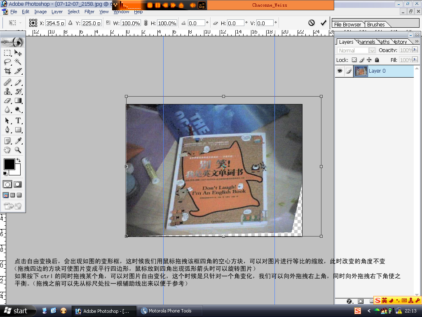Commit the transform with checkmark
Viewport: 422px width, 317px height.
click(324, 23)
